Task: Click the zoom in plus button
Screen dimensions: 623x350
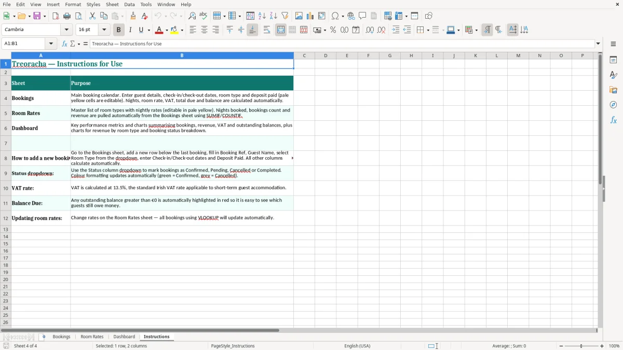Action: [x=602, y=346]
